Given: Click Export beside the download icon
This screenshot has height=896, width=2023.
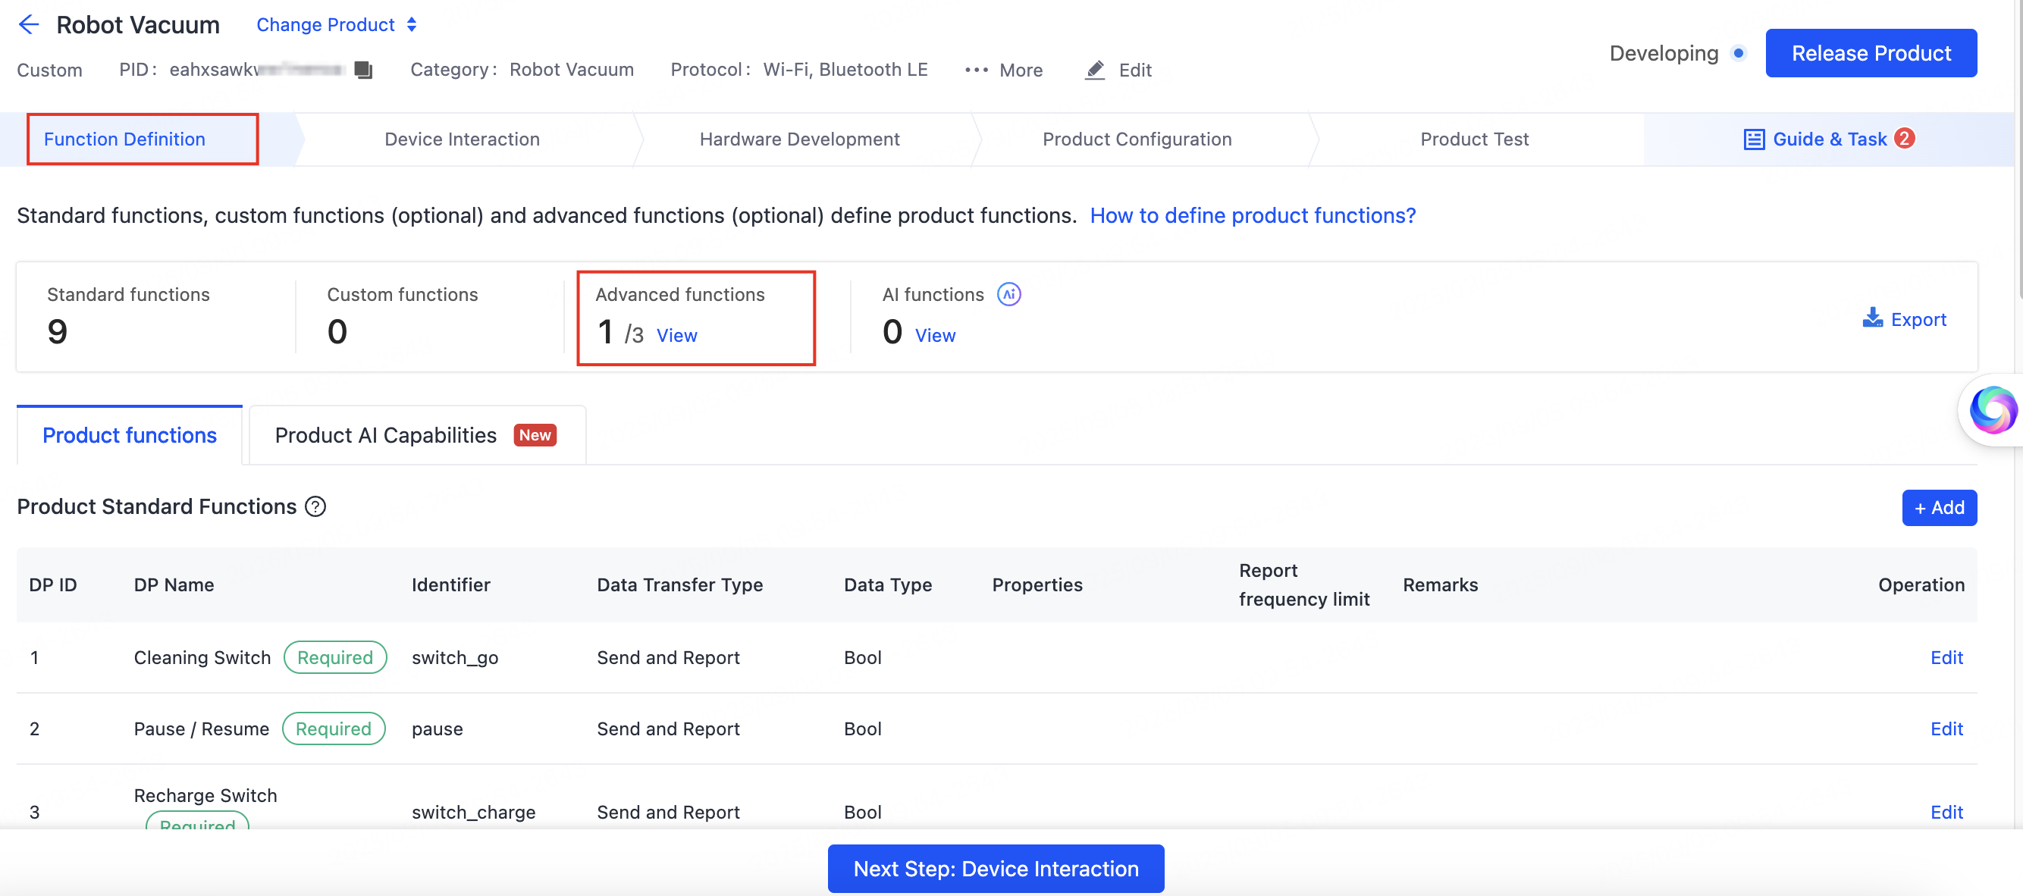Looking at the screenshot, I should (x=1918, y=320).
